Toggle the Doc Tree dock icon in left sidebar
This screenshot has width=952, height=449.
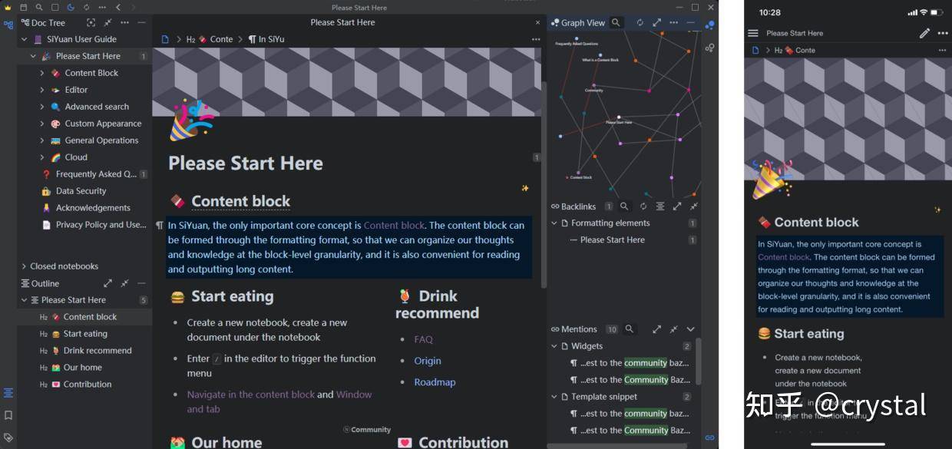(x=8, y=25)
